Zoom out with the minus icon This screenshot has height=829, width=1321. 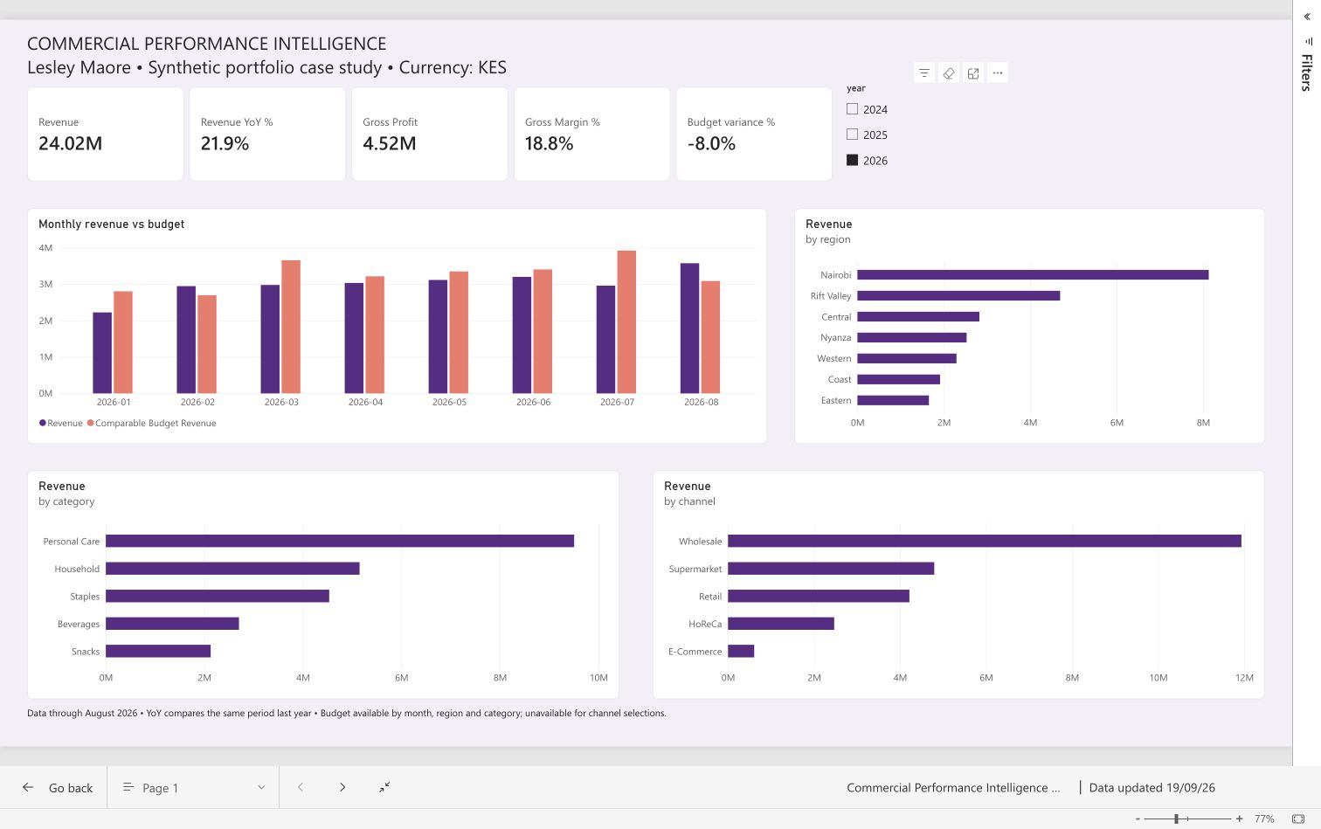(1138, 819)
